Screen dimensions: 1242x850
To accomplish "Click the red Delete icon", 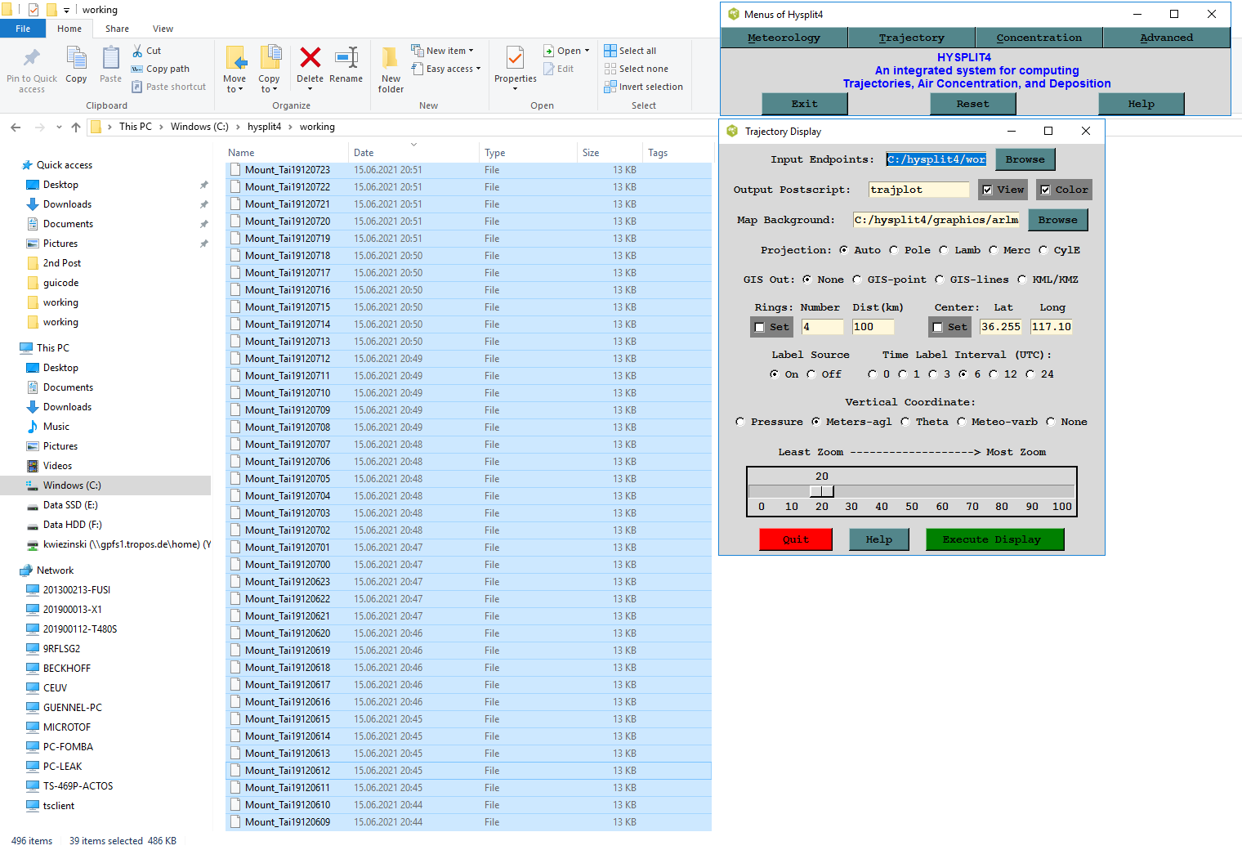I will click(x=310, y=57).
